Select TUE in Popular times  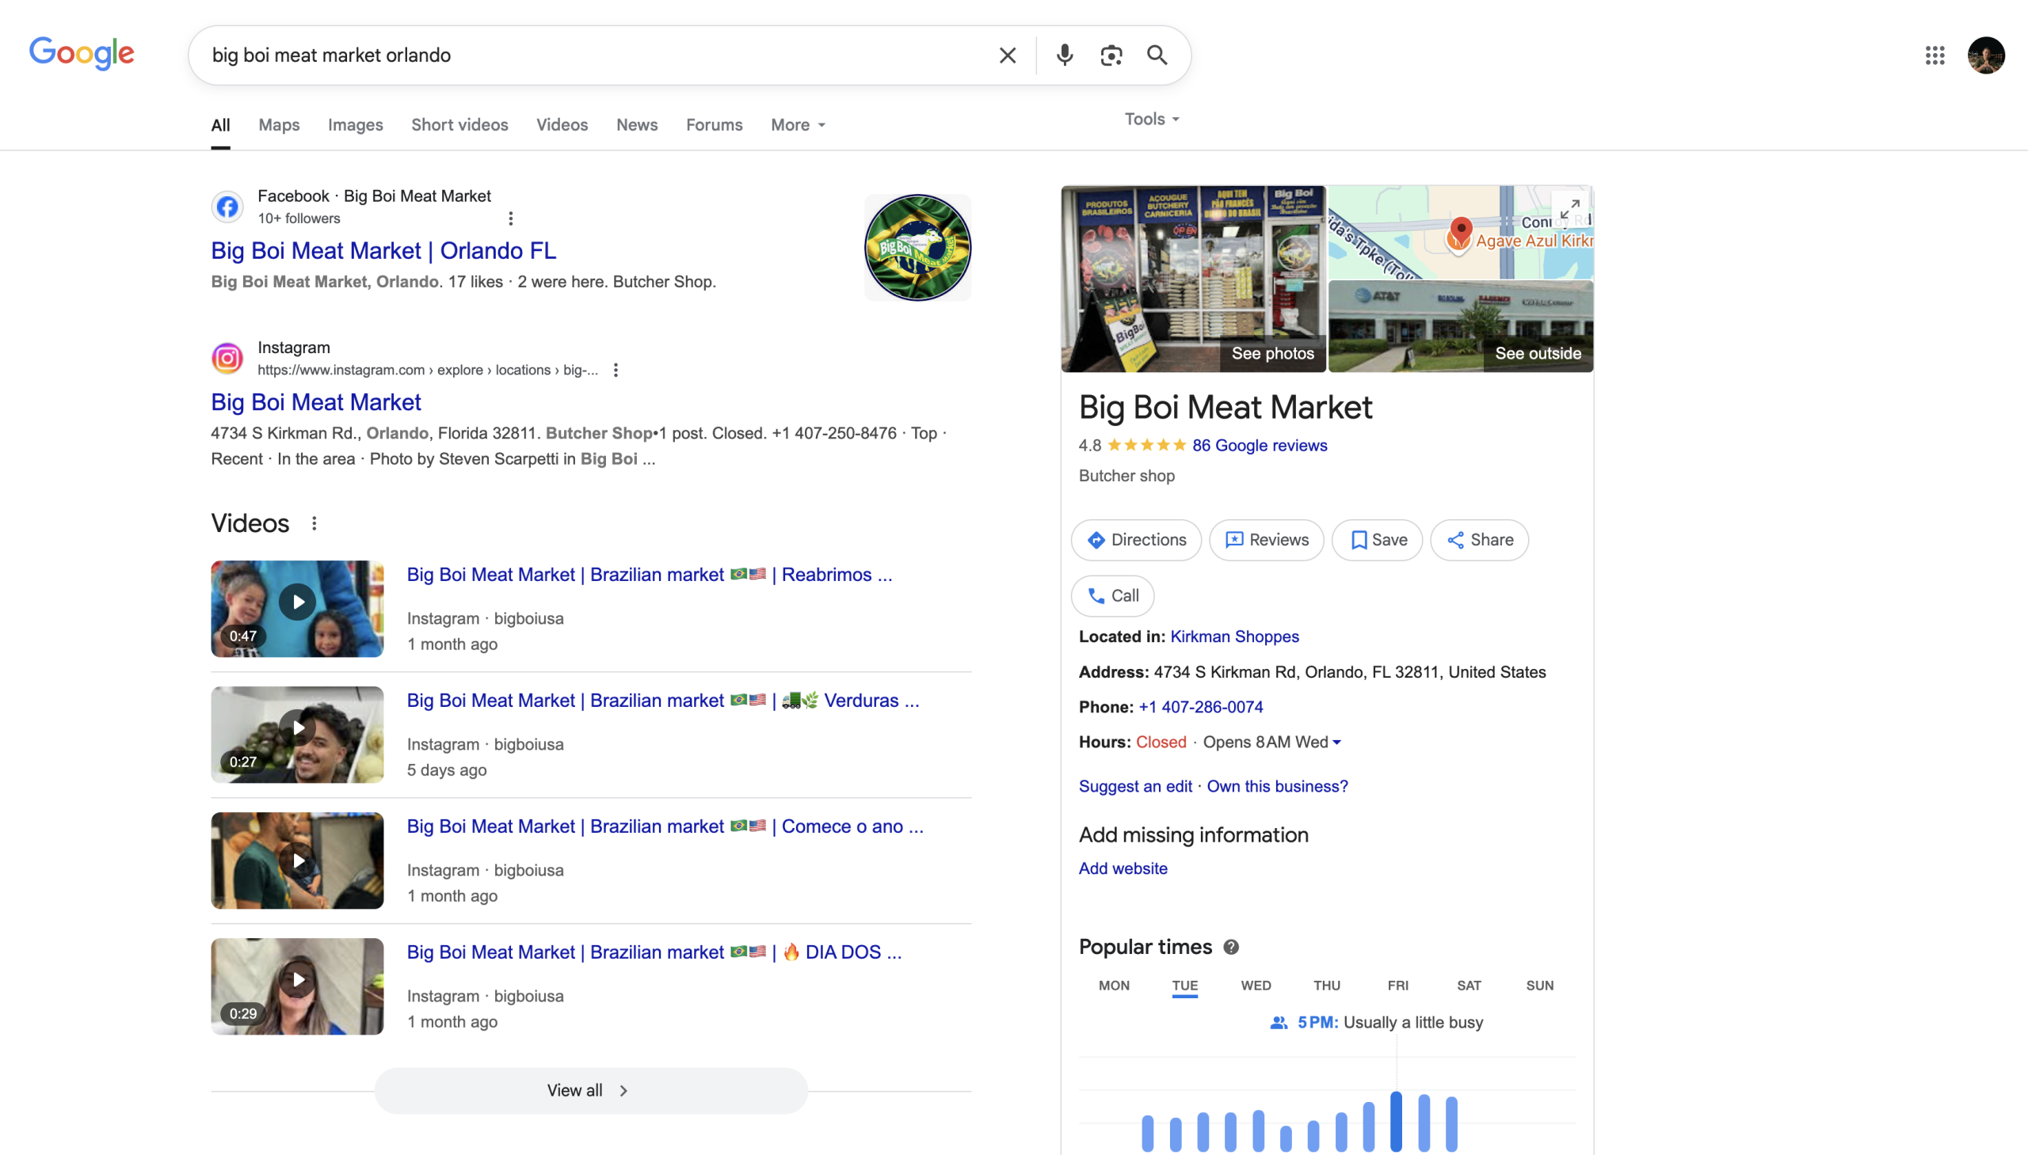pyautogui.click(x=1184, y=986)
